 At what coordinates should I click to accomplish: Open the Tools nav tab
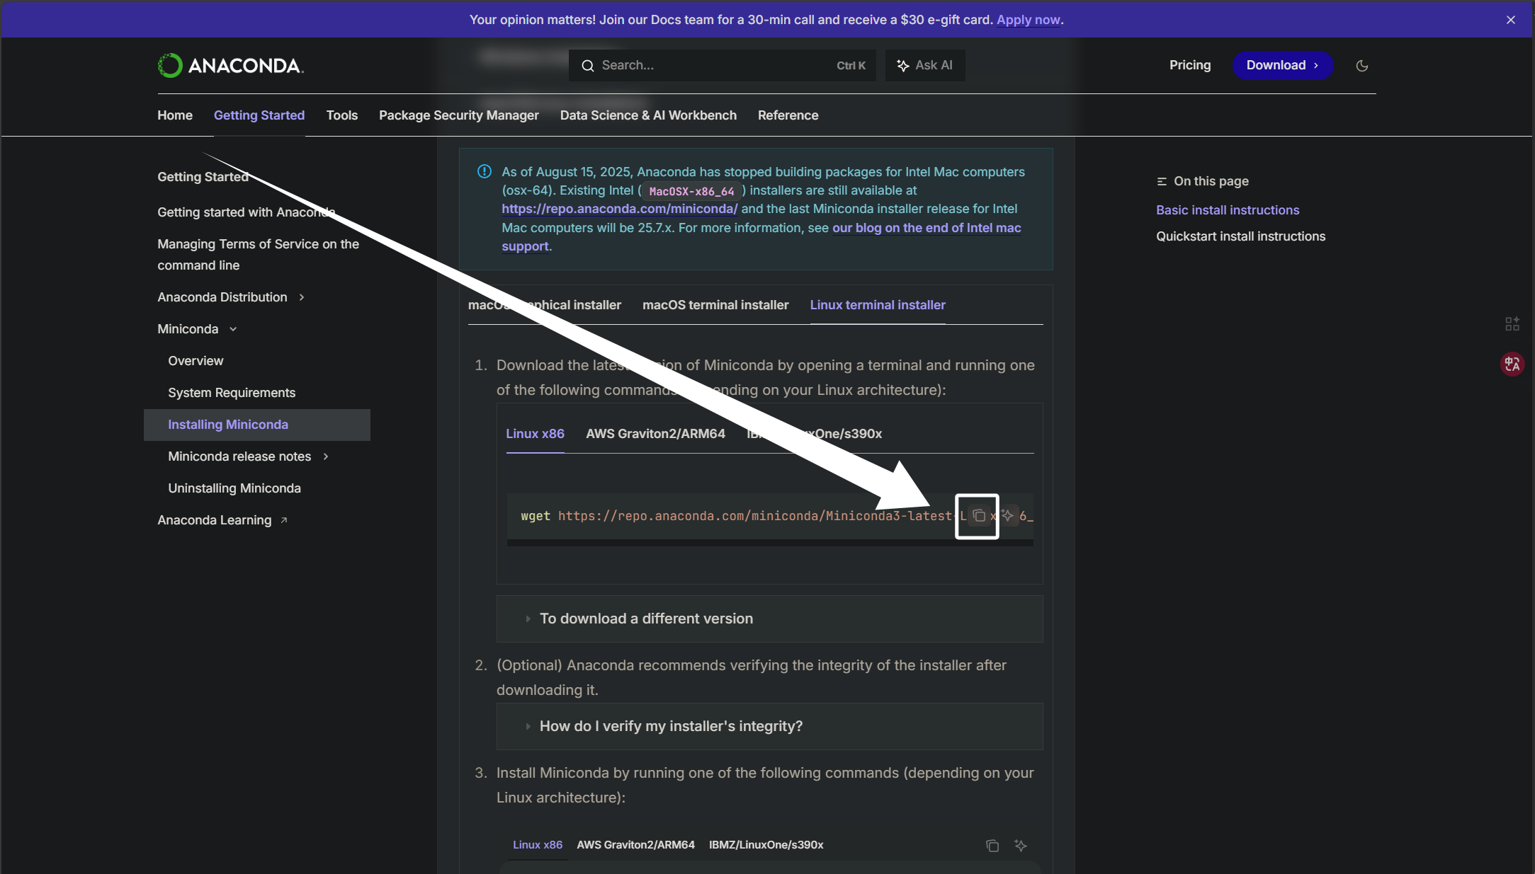coord(342,115)
